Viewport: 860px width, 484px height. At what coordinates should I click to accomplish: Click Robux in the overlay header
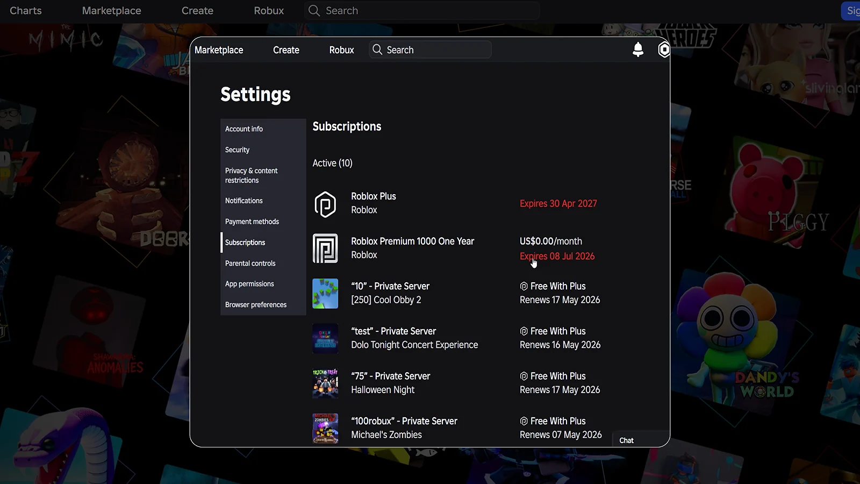click(x=341, y=50)
